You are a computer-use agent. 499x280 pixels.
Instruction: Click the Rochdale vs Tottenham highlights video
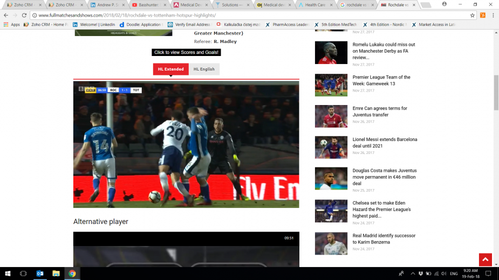click(186, 144)
